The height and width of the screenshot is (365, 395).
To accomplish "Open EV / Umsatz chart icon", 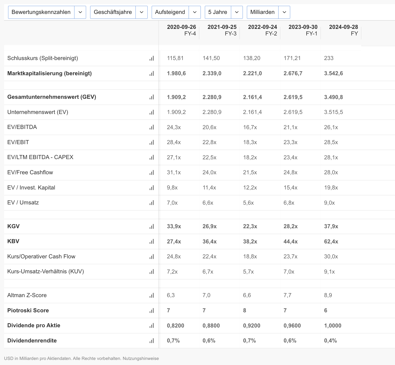I will point(151,203).
